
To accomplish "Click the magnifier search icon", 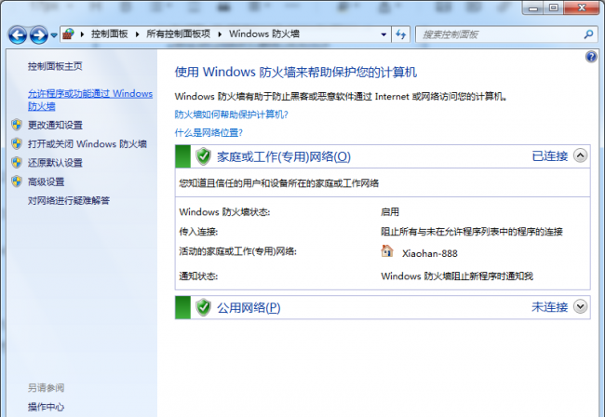I will tap(588, 34).
